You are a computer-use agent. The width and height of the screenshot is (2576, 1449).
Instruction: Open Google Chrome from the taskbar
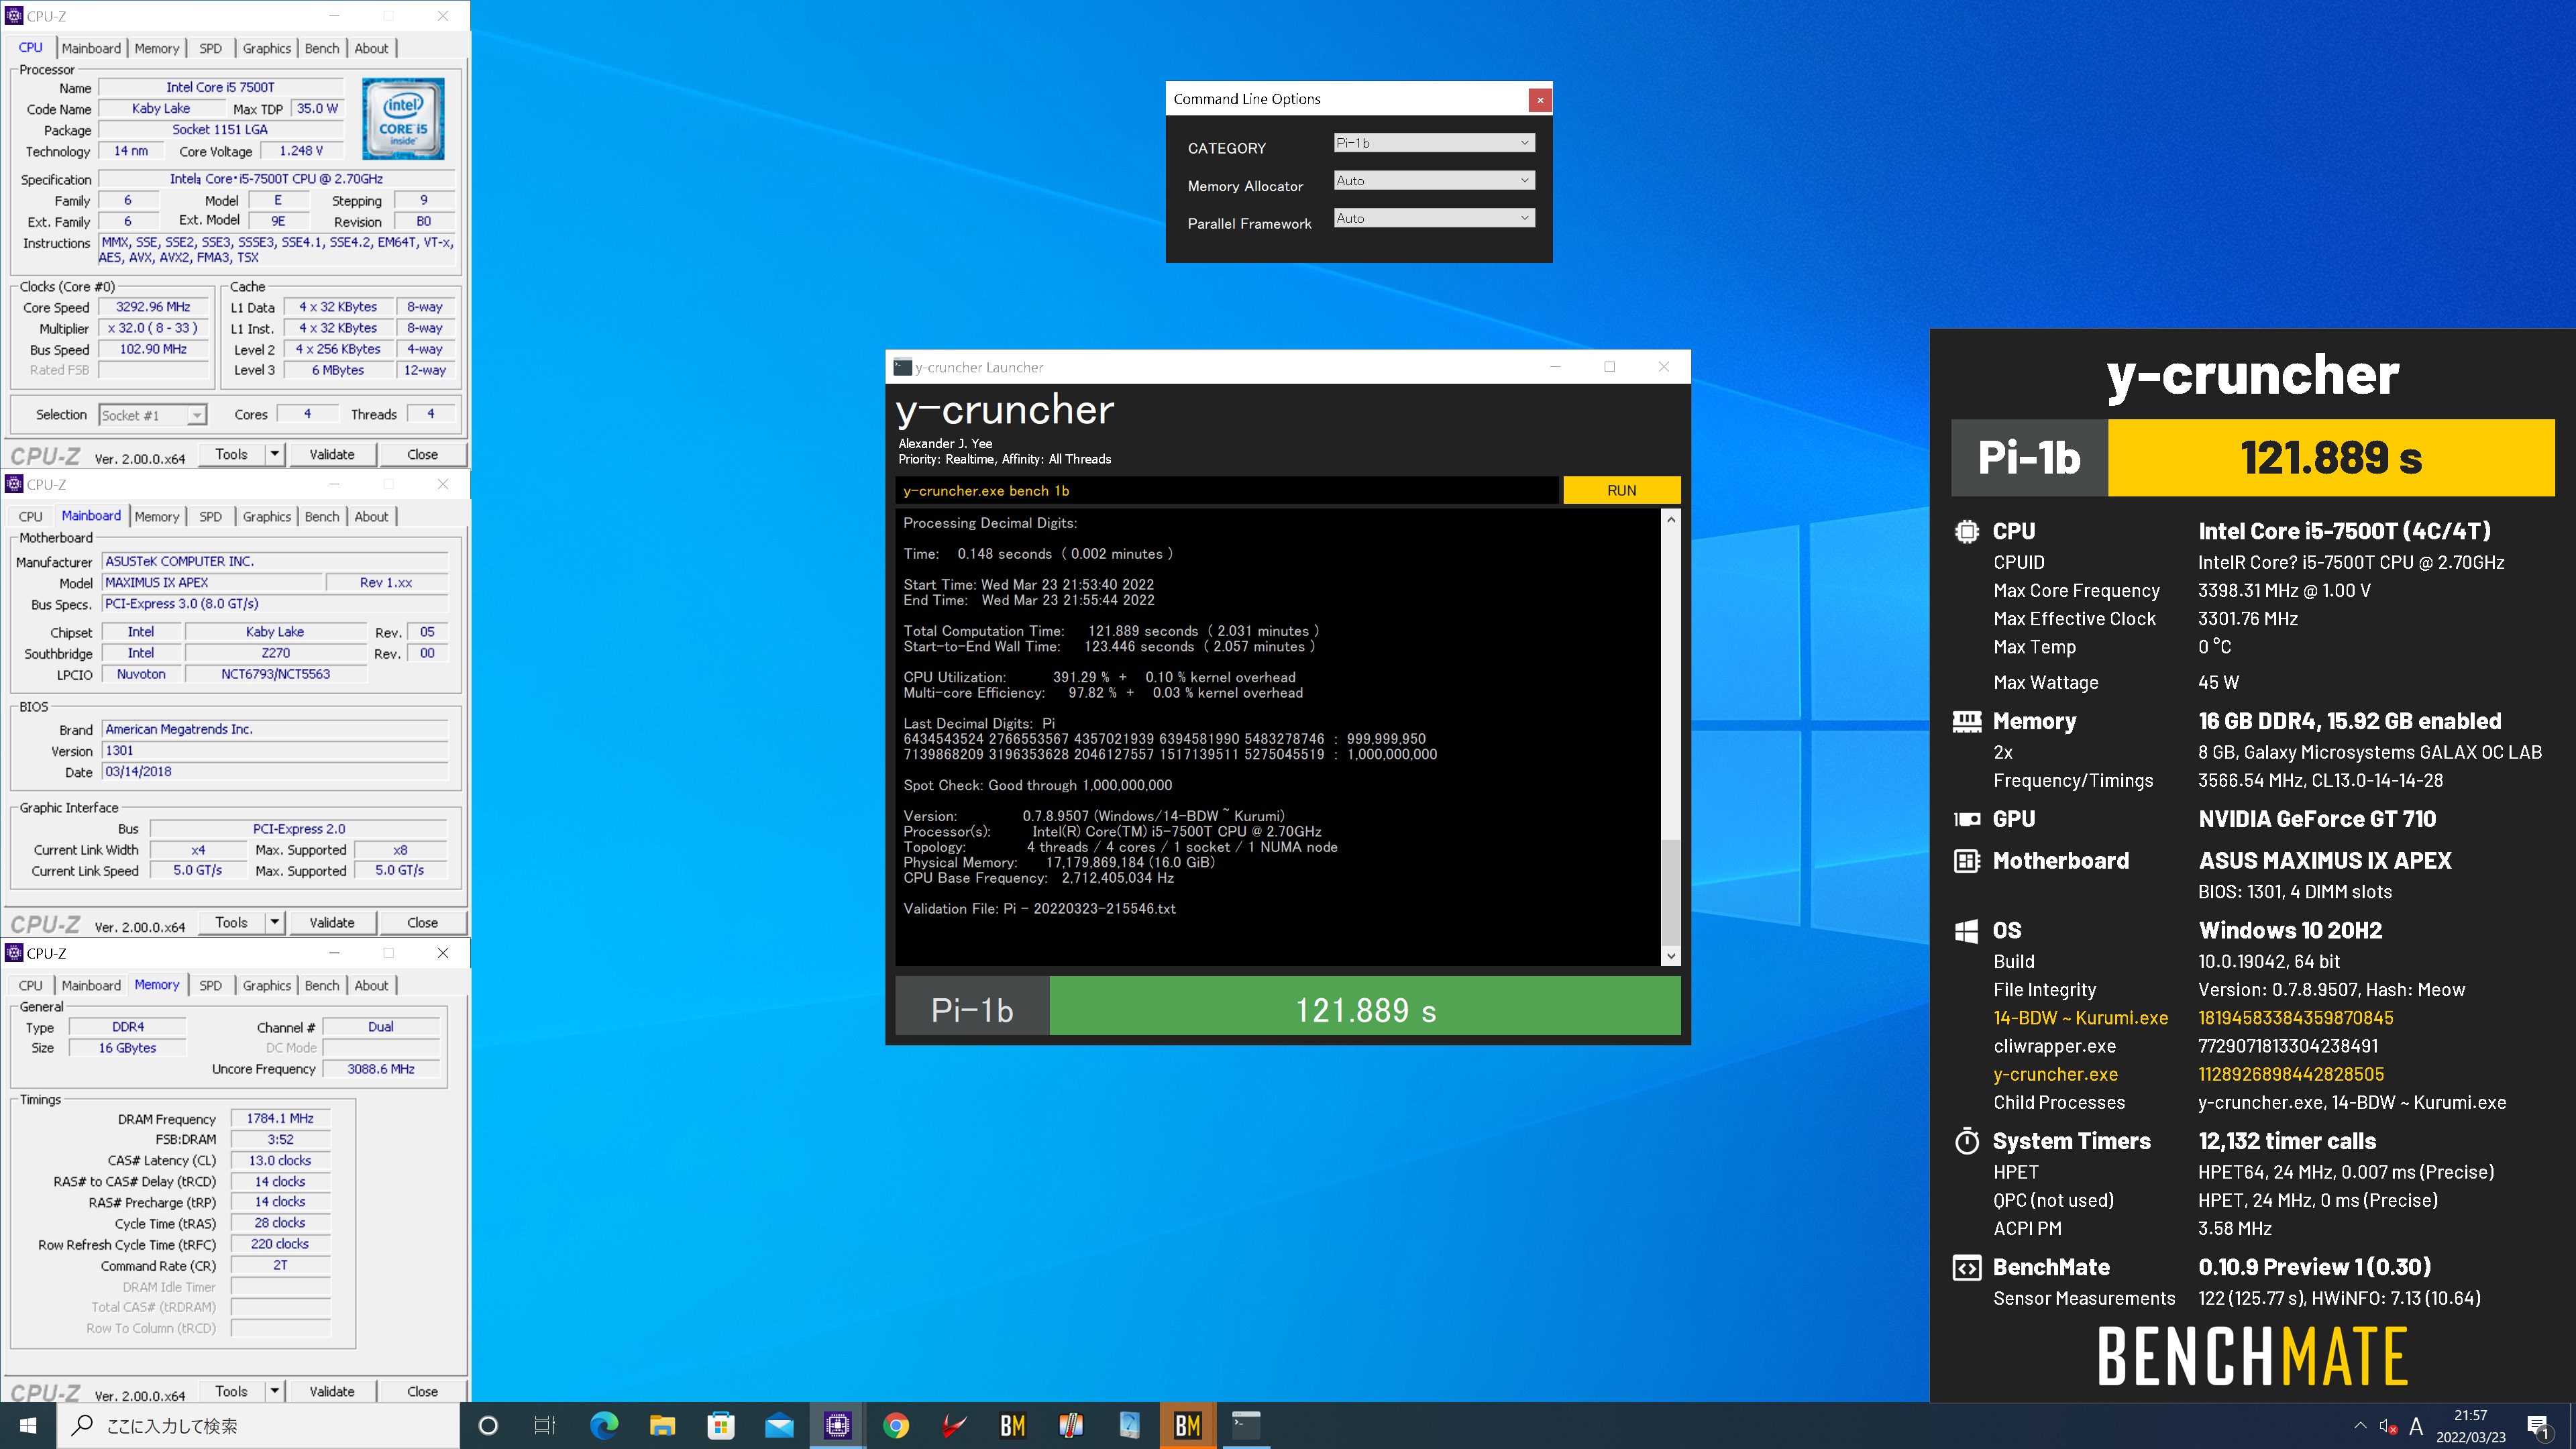pos(896,1425)
